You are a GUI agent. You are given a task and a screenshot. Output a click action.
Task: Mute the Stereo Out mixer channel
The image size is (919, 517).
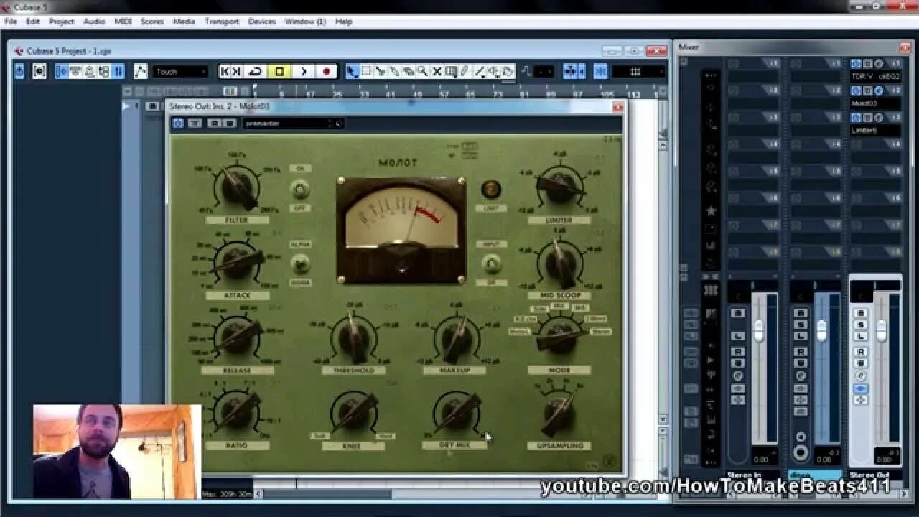coord(862,313)
